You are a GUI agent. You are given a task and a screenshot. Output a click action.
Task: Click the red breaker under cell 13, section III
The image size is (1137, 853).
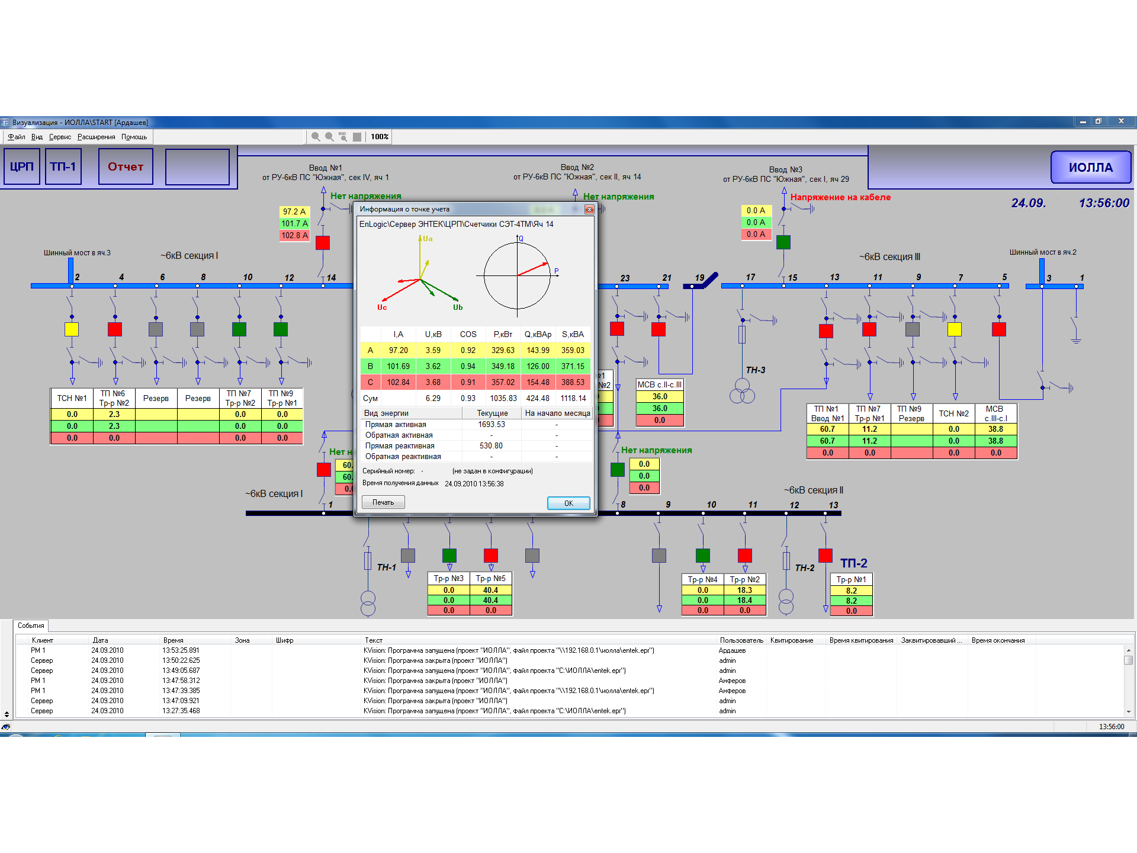[x=826, y=331]
